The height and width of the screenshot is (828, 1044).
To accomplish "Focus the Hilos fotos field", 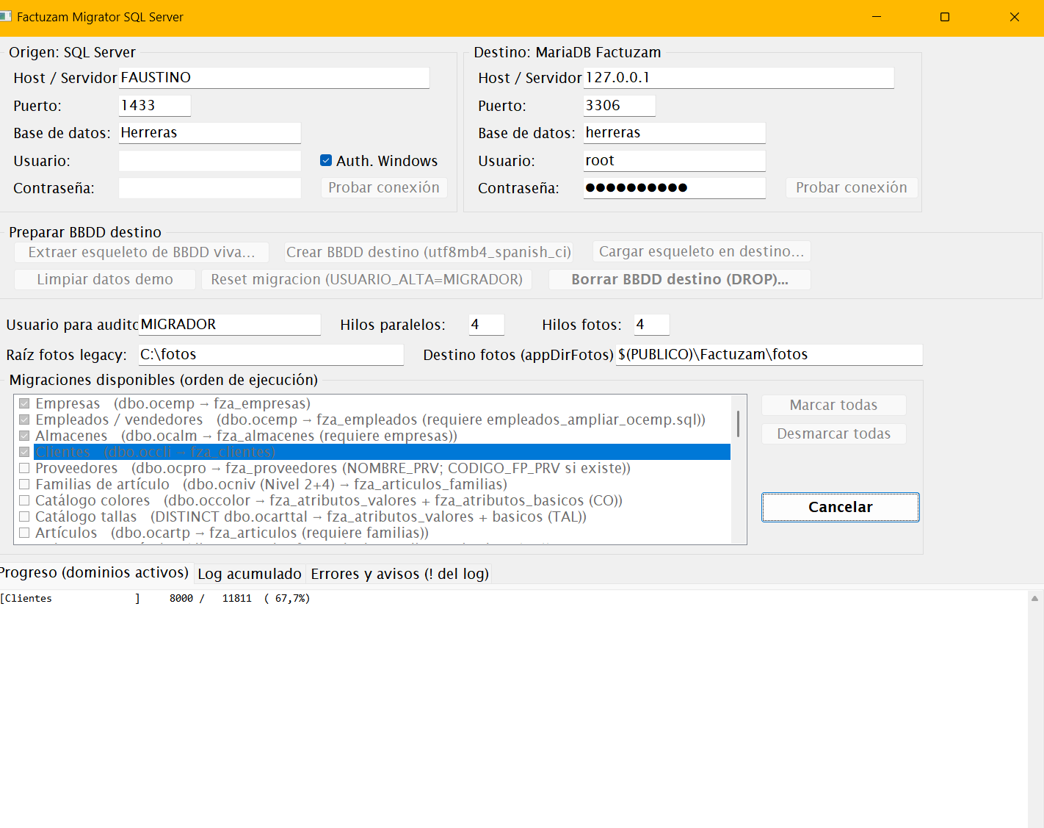I will click(652, 325).
